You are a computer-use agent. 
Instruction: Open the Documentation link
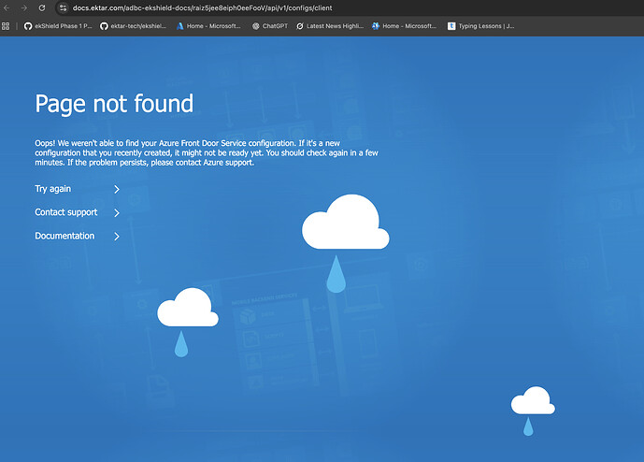pyautogui.click(x=64, y=236)
